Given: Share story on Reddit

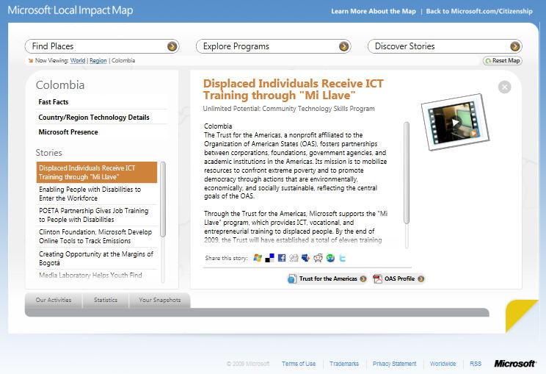Looking at the screenshot, I should [318, 258].
